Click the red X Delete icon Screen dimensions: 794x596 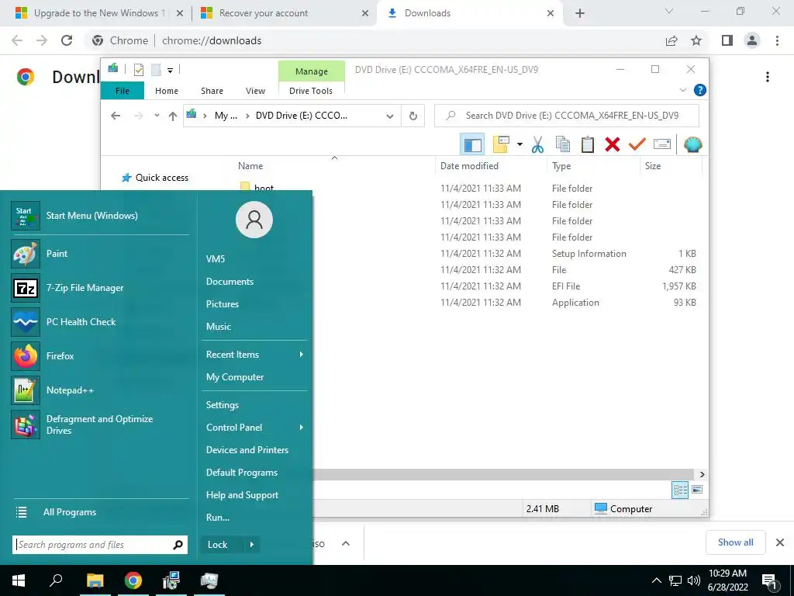coord(613,144)
